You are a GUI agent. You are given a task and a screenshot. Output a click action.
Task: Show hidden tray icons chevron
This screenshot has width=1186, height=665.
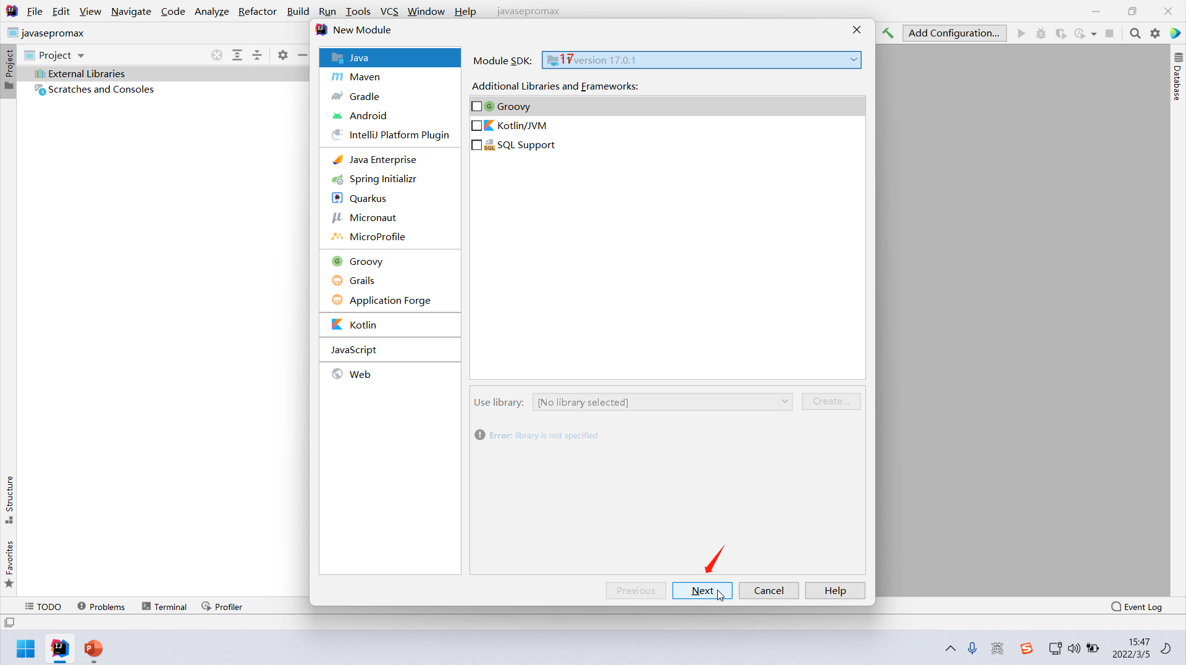click(x=951, y=648)
